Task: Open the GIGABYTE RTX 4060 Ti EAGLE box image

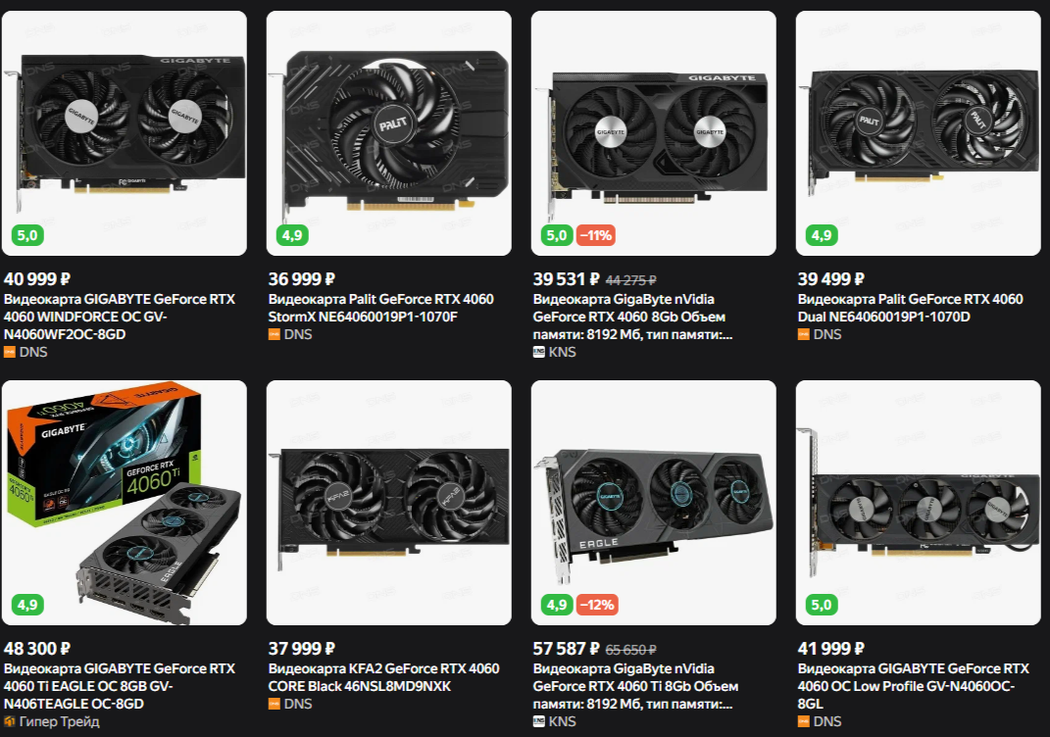Action: (125, 503)
